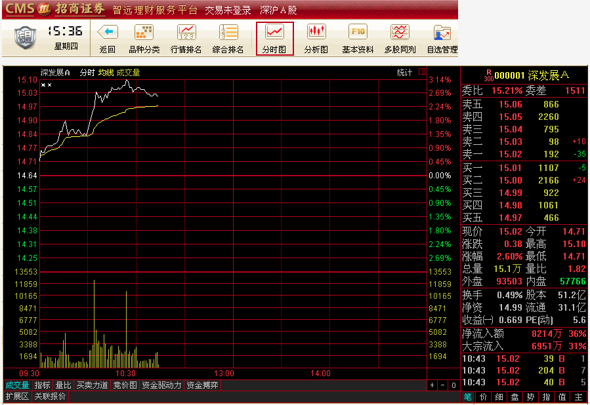Expand the 关联报价 linked quotes panel
The width and height of the screenshot is (590, 405).
pos(49,396)
